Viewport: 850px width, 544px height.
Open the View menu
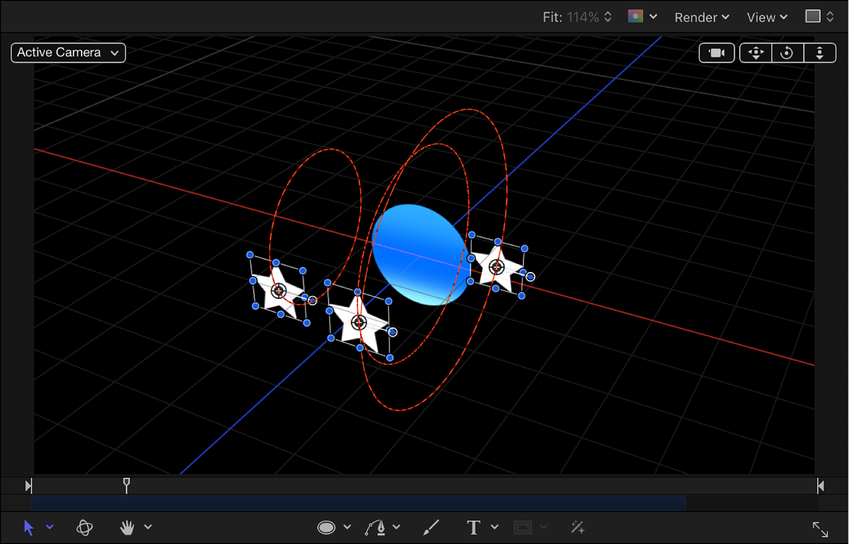pos(766,17)
